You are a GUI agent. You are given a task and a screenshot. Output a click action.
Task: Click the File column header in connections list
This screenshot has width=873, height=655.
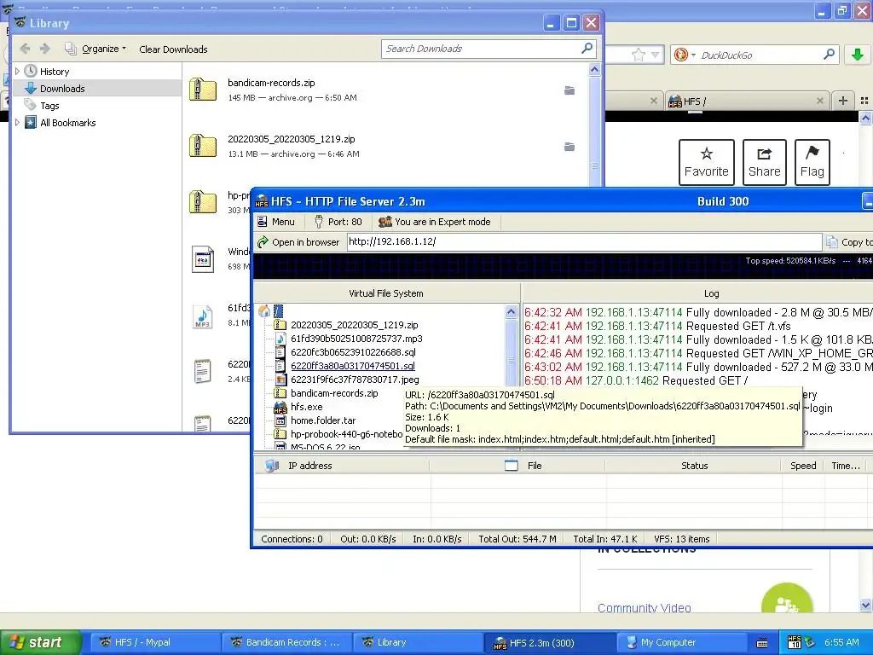[517, 466]
